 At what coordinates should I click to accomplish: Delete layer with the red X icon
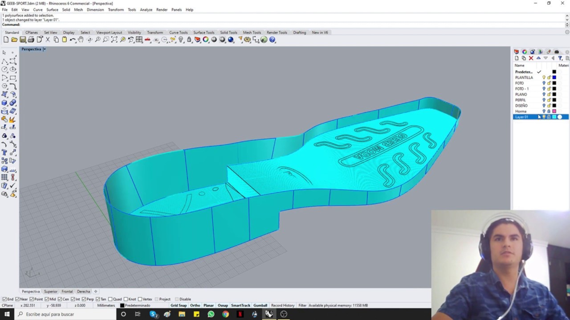click(x=531, y=58)
